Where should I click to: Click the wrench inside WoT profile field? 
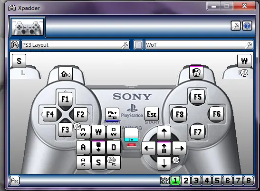pyautogui.click(x=249, y=45)
